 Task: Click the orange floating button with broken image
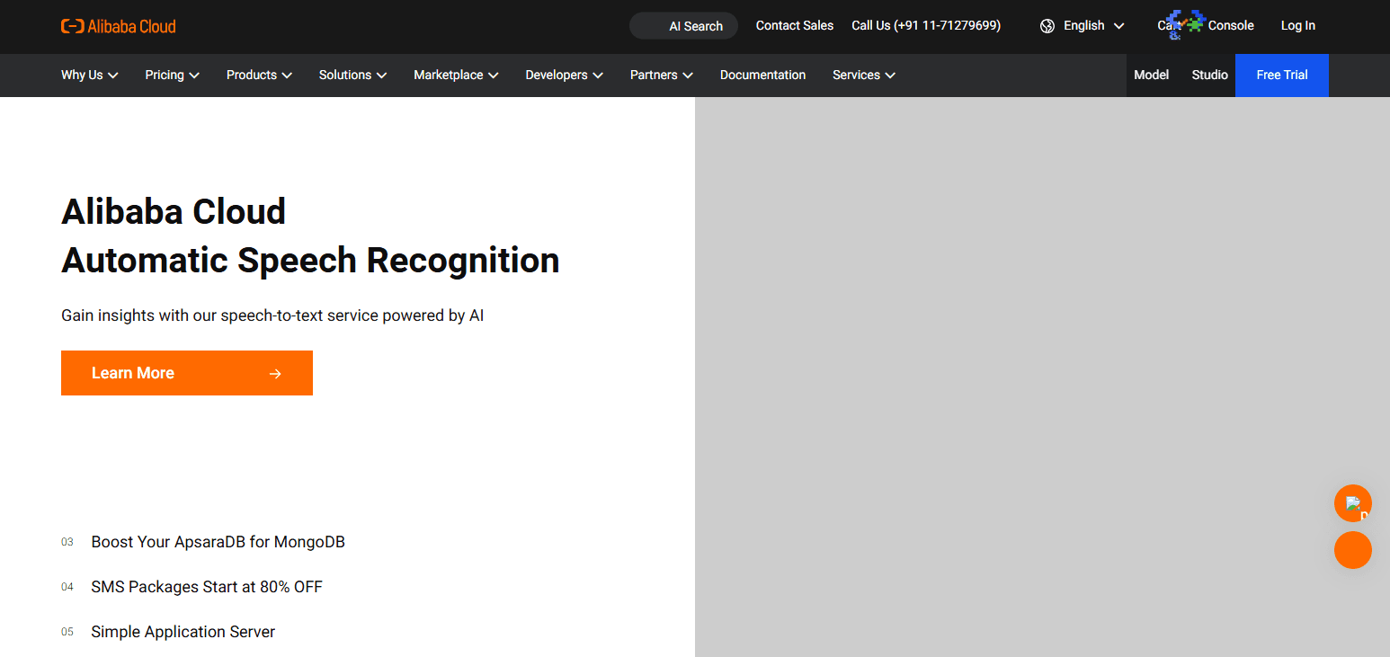[x=1352, y=503]
